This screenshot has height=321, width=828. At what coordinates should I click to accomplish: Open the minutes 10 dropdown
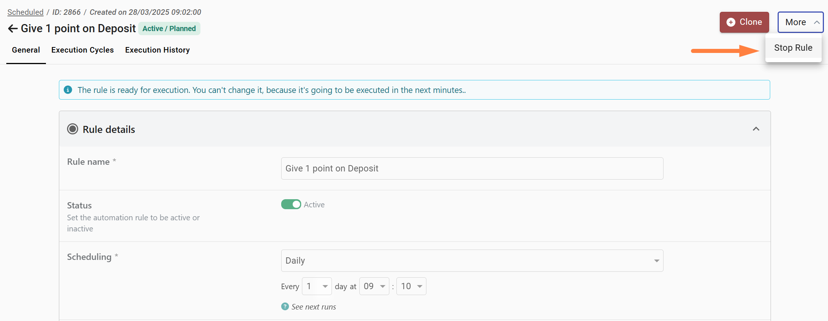click(x=411, y=286)
